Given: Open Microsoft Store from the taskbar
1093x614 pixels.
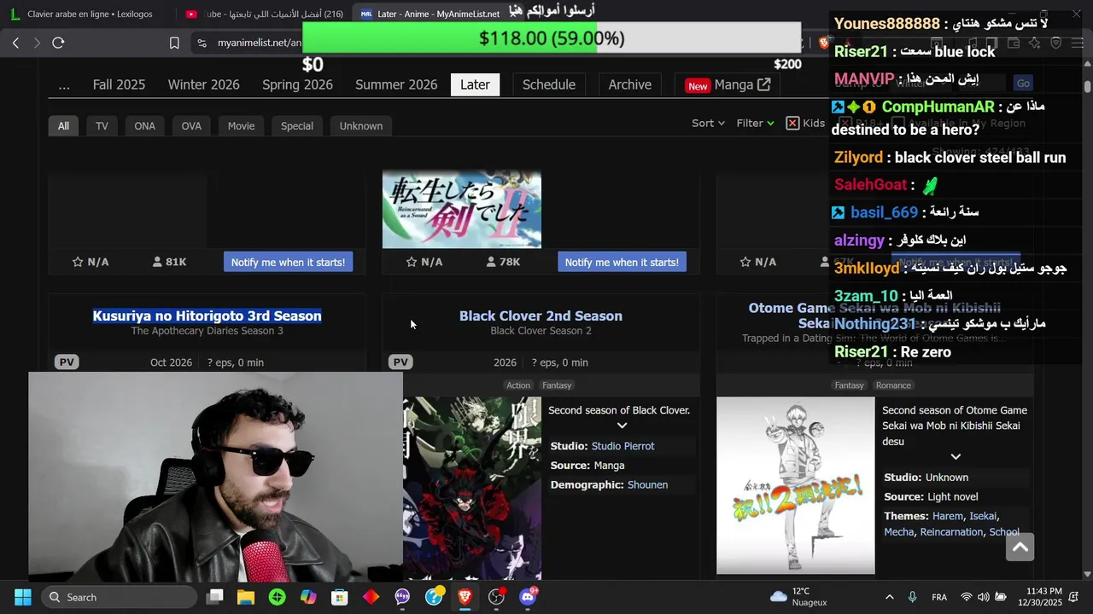Looking at the screenshot, I should 340,597.
